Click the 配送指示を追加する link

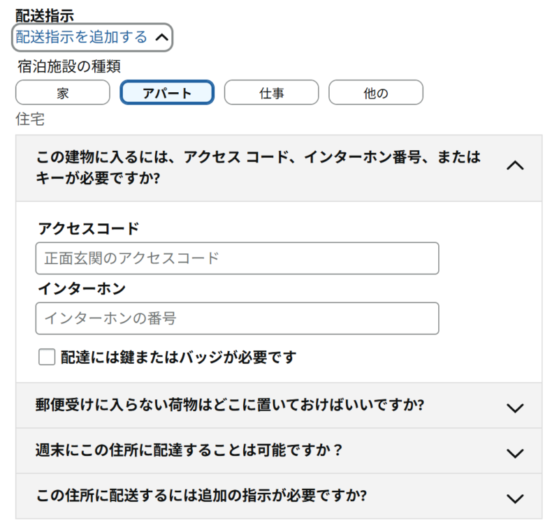coord(81,37)
